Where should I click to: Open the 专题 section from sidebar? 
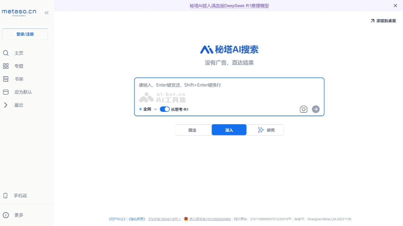(5, 66)
